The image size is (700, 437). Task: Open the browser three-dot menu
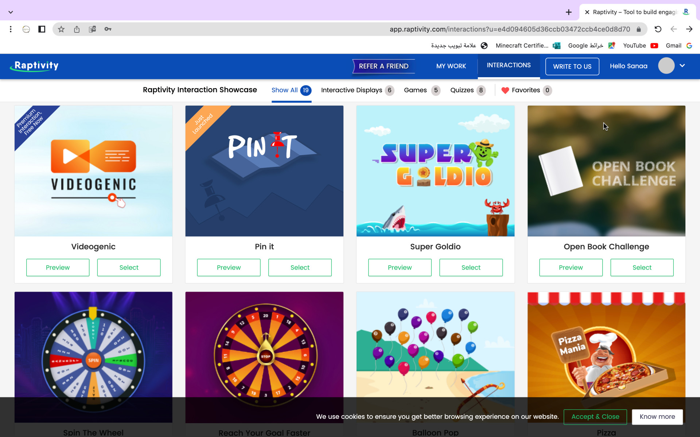point(11,29)
